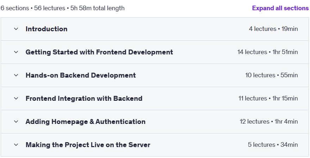310x158 pixels.
Task: Click '11 lectures • 1hr 15min' text
Action: (x=268, y=99)
